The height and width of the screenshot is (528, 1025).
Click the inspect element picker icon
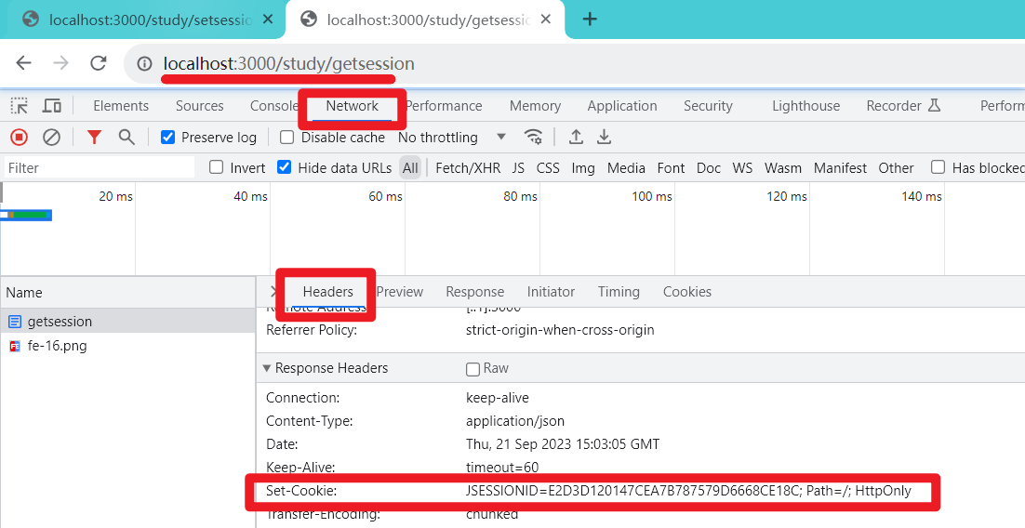(x=20, y=106)
